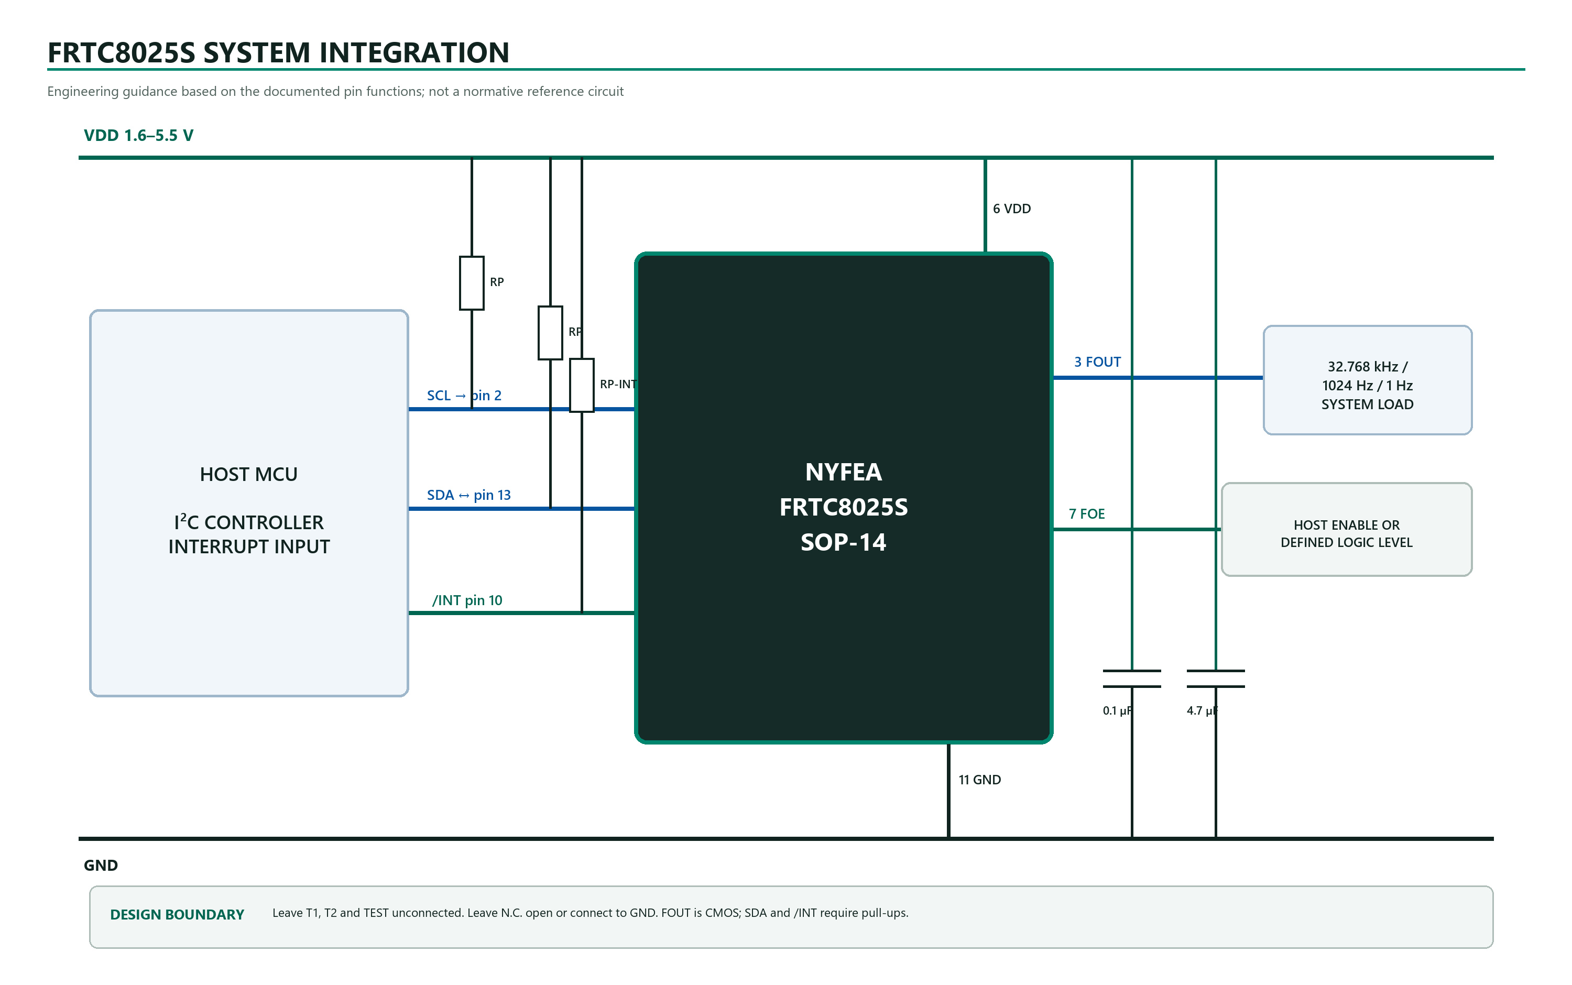The width and height of the screenshot is (1572, 985).
Task: Click the 0.1 µF capacitor symbol
Action: click(x=1132, y=678)
